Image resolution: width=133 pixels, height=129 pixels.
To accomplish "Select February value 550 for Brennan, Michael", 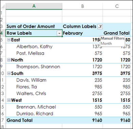I will click(x=98, y=107).
